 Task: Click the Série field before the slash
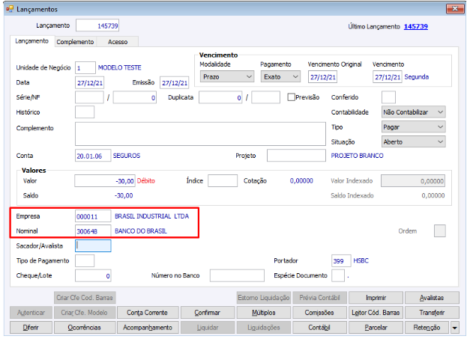point(89,97)
